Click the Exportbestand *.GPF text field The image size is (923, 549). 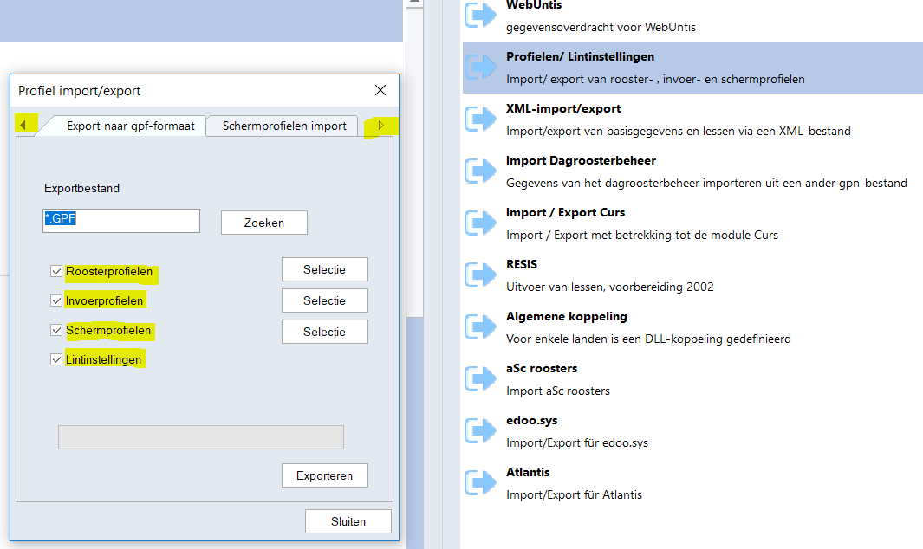pyautogui.click(x=121, y=221)
